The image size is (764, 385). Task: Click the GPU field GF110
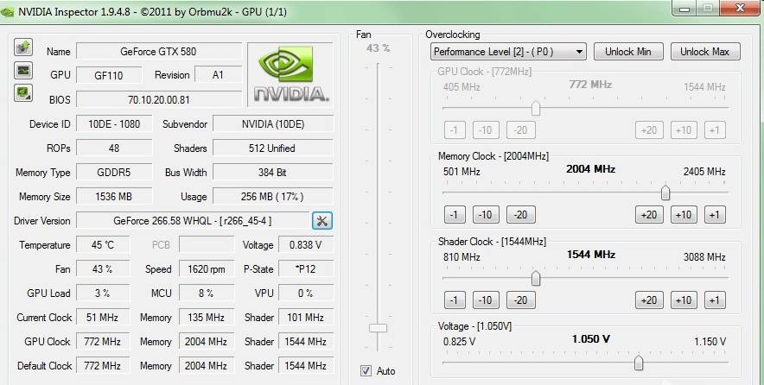pos(109,75)
